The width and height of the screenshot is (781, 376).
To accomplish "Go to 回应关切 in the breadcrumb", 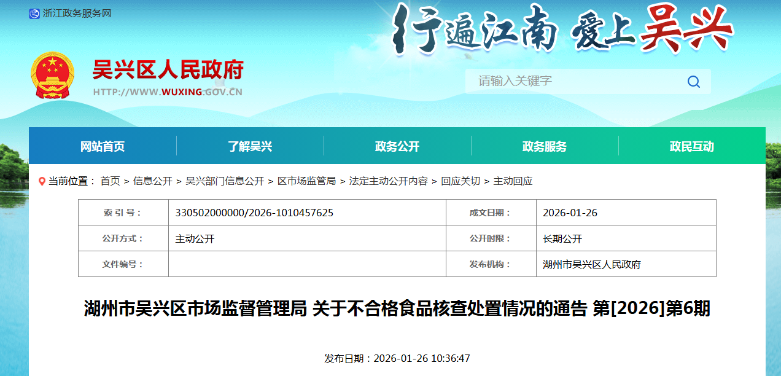I will tap(460, 181).
